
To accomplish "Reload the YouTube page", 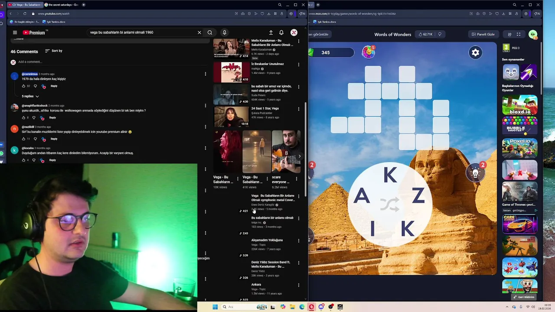I will (x=25, y=13).
